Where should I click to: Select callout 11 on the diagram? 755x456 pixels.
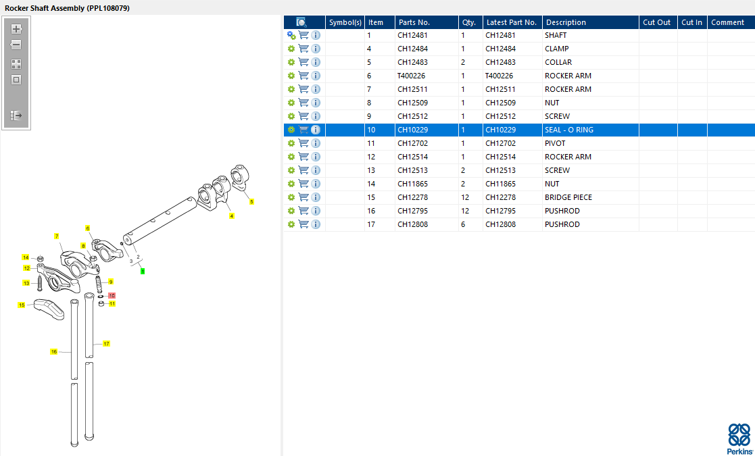coord(112,303)
